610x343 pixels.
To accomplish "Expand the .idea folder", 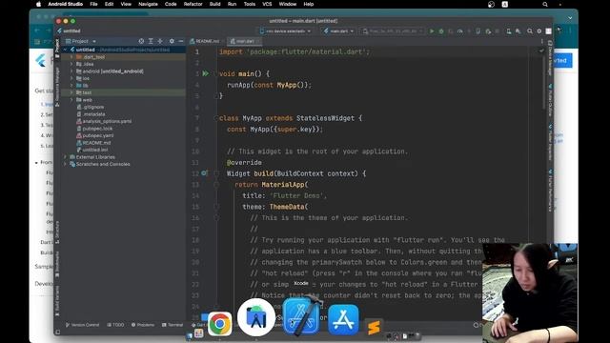I will pyautogui.click(x=71, y=64).
